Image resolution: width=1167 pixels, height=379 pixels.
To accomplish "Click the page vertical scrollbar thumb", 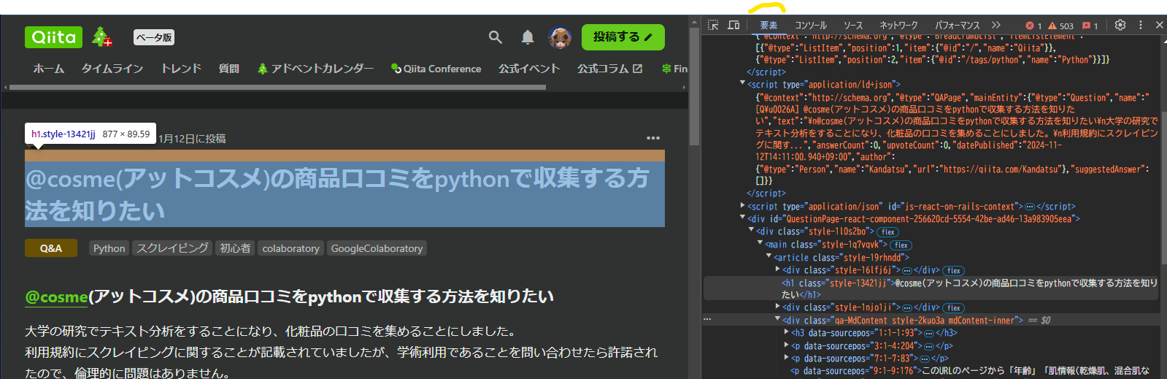I will click(x=694, y=86).
